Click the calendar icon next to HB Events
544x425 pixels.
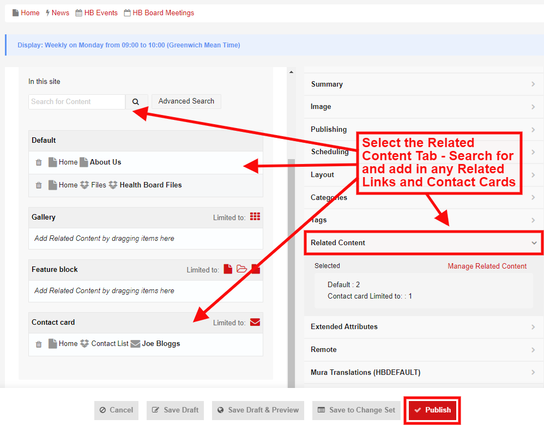78,12
